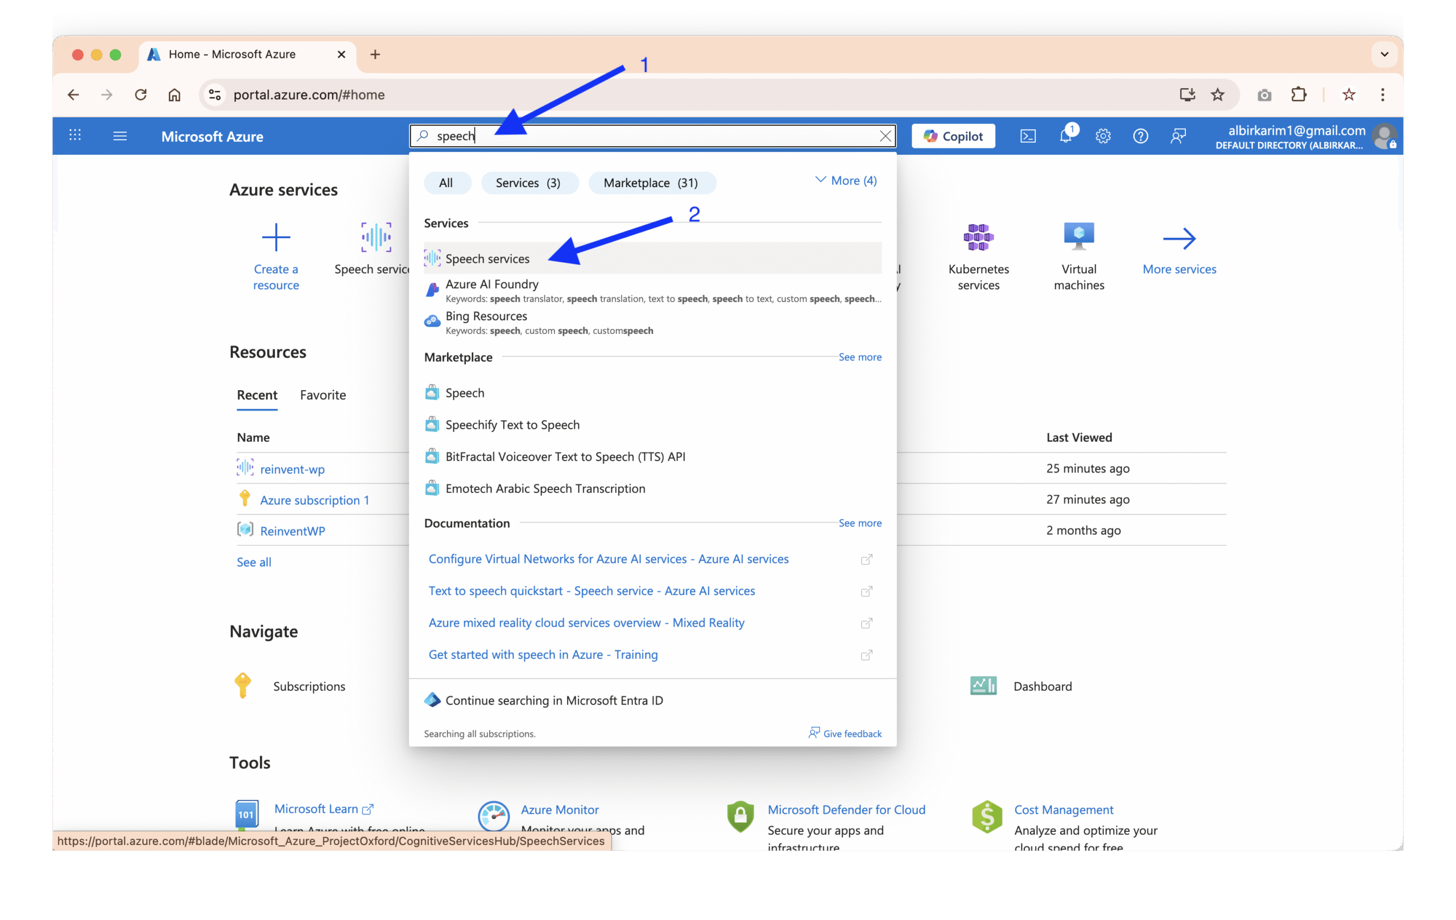
Task: Click See more next to Marketplace
Action: tap(859, 357)
